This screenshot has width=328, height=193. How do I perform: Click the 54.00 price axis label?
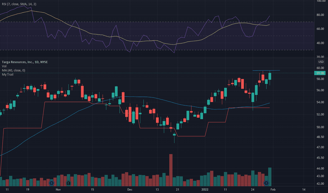[320, 102]
